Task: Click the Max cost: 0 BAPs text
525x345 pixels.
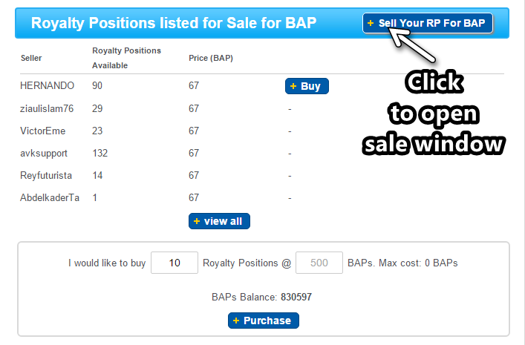Action: tap(419, 263)
